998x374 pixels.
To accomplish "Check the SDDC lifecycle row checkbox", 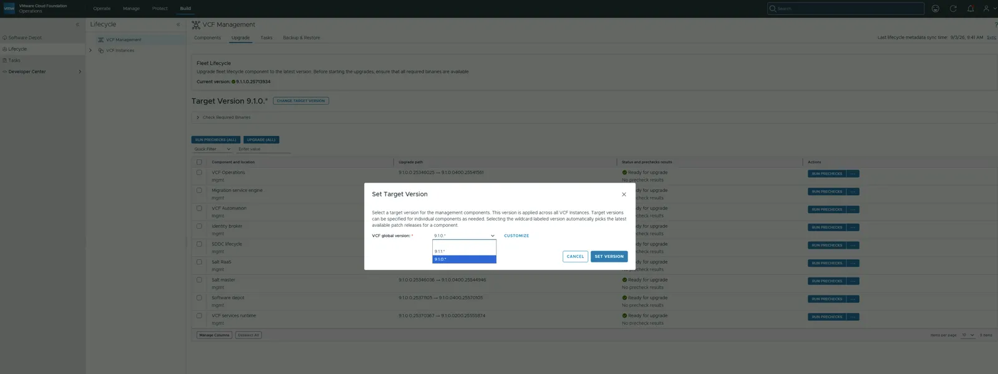I will [x=199, y=244].
